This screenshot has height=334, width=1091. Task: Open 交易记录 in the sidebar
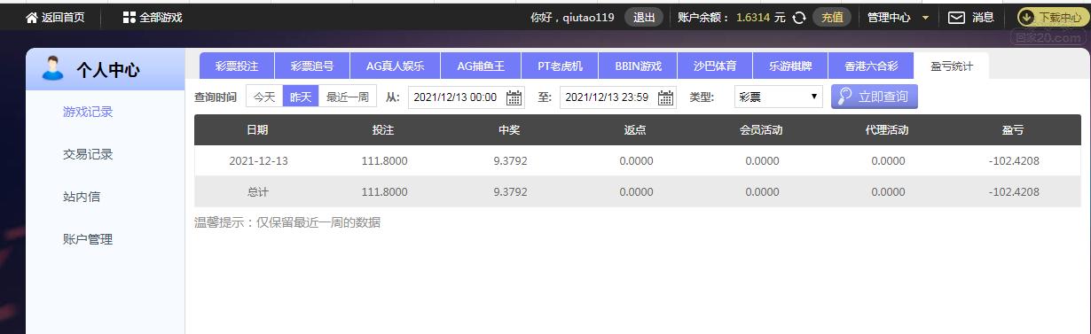tap(88, 154)
